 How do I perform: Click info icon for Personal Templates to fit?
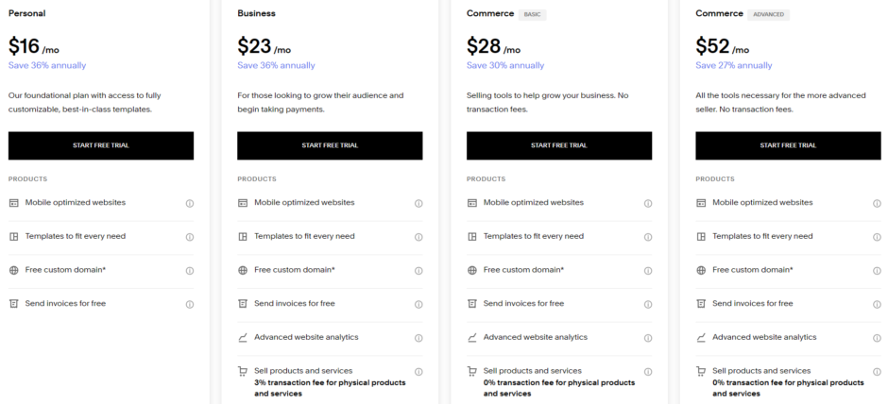tap(190, 237)
